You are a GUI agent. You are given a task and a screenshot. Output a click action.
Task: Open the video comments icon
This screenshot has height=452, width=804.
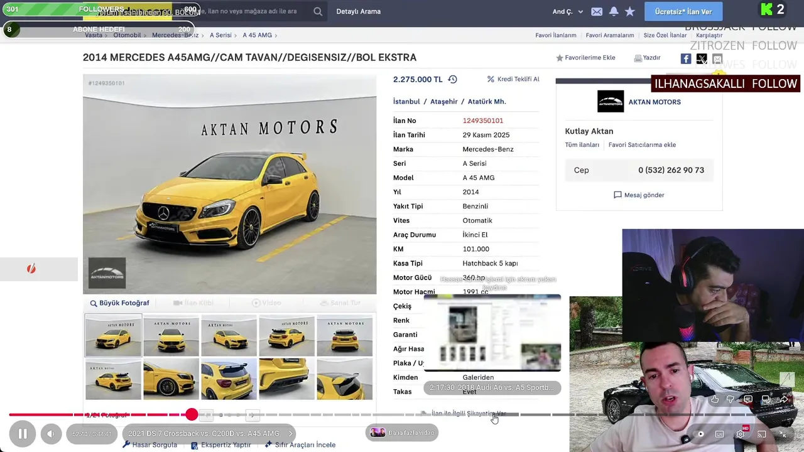coord(748,399)
